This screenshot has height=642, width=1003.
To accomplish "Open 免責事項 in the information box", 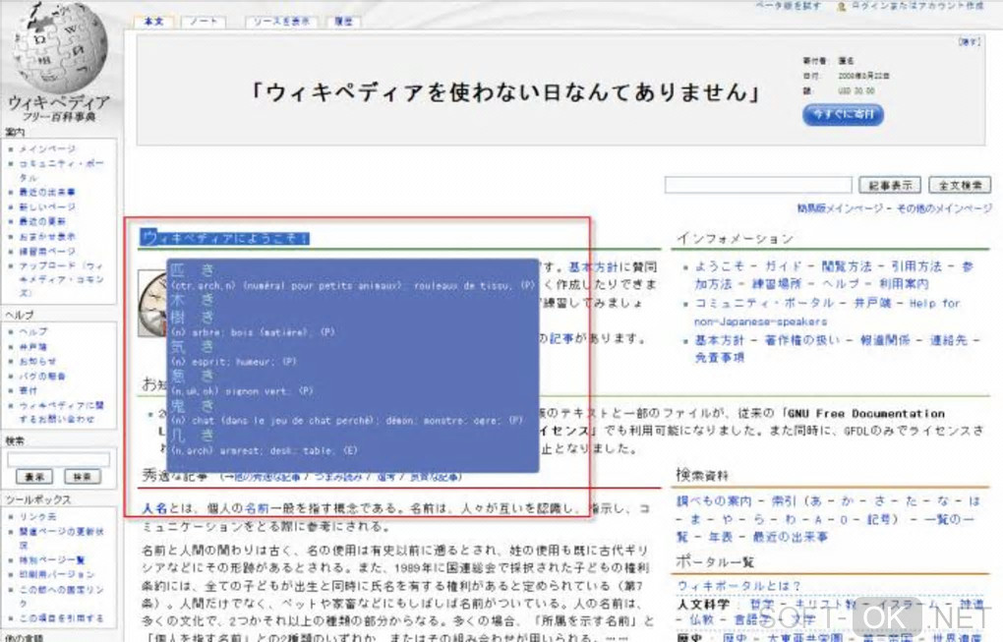I will click(x=720, y=358).
